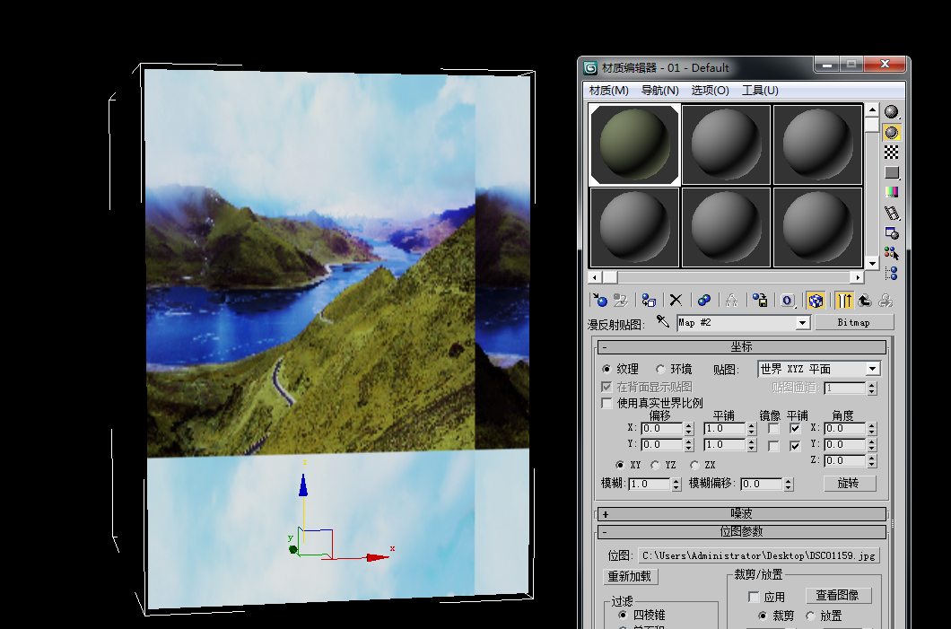The width and height of the screenshot is (951, 629).
Task: Click the 重新加载 button
Action: (630, 576)
